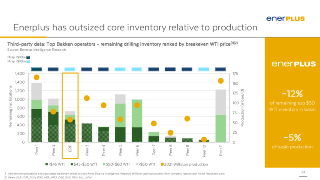Image resolution: width=320 pixels, height=180 pixels.
Task: Click the light green segment of Peer 6 bar
Action: point(137,114)
